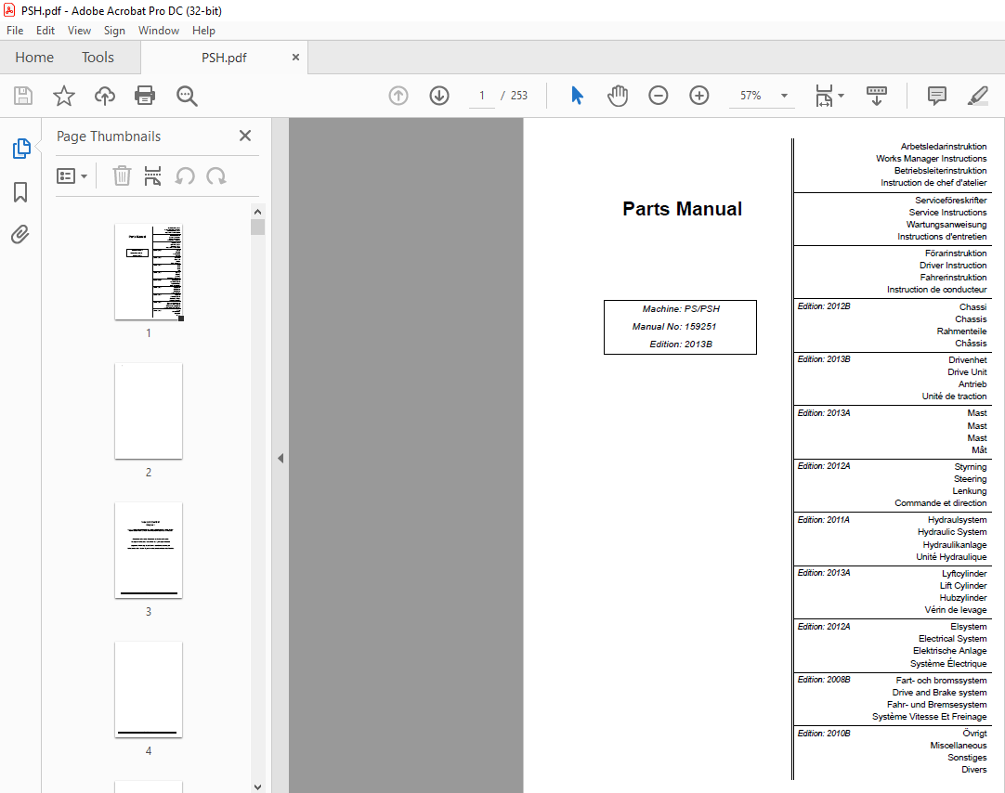Collapse the navigation pane with the side arrow
1005x793 pixels.
point(281,458)
